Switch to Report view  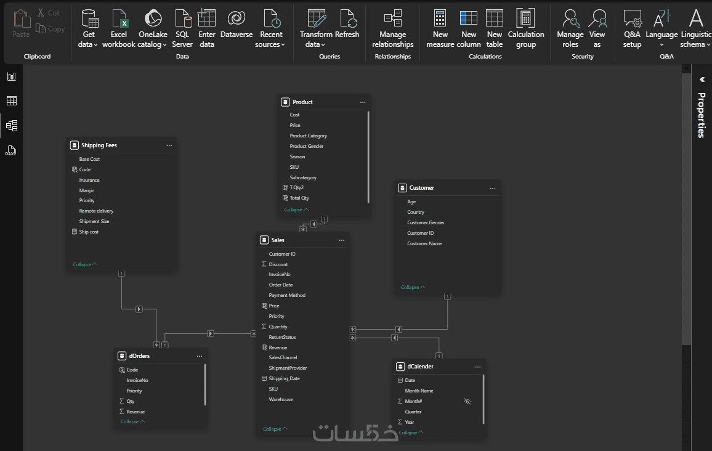12,76
